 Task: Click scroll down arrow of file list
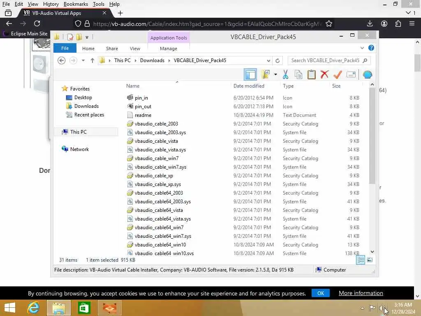tap(372, 252)
